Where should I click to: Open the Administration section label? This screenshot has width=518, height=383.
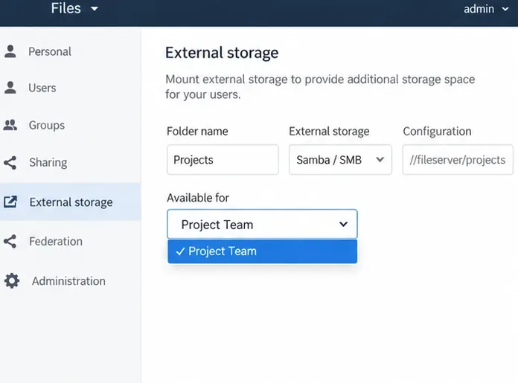point(68,281)
